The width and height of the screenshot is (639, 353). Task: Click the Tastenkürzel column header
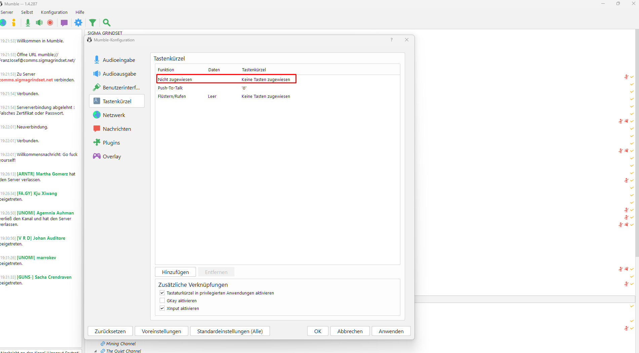point(254,70)
